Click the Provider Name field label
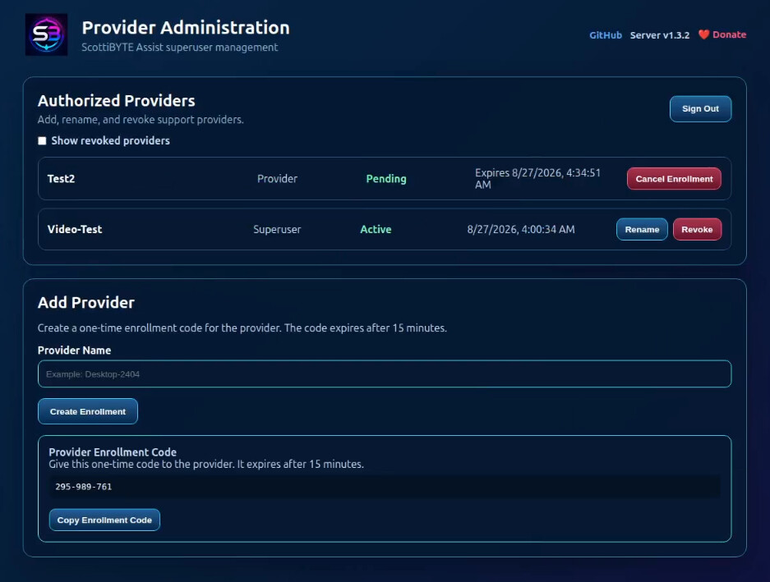The height and width of the screenshot is (582, 770). (x=74, y=351)
